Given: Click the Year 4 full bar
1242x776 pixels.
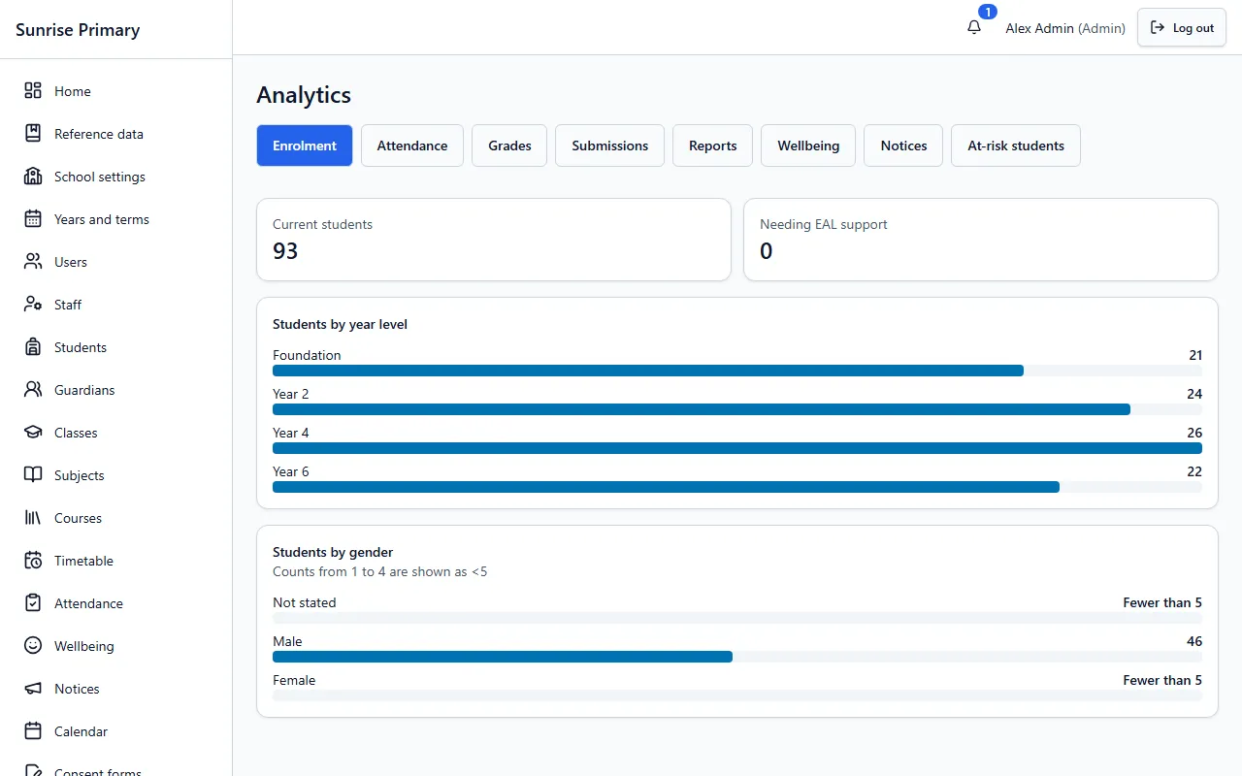Looking at the screenshot, I should tap(737, 448).
